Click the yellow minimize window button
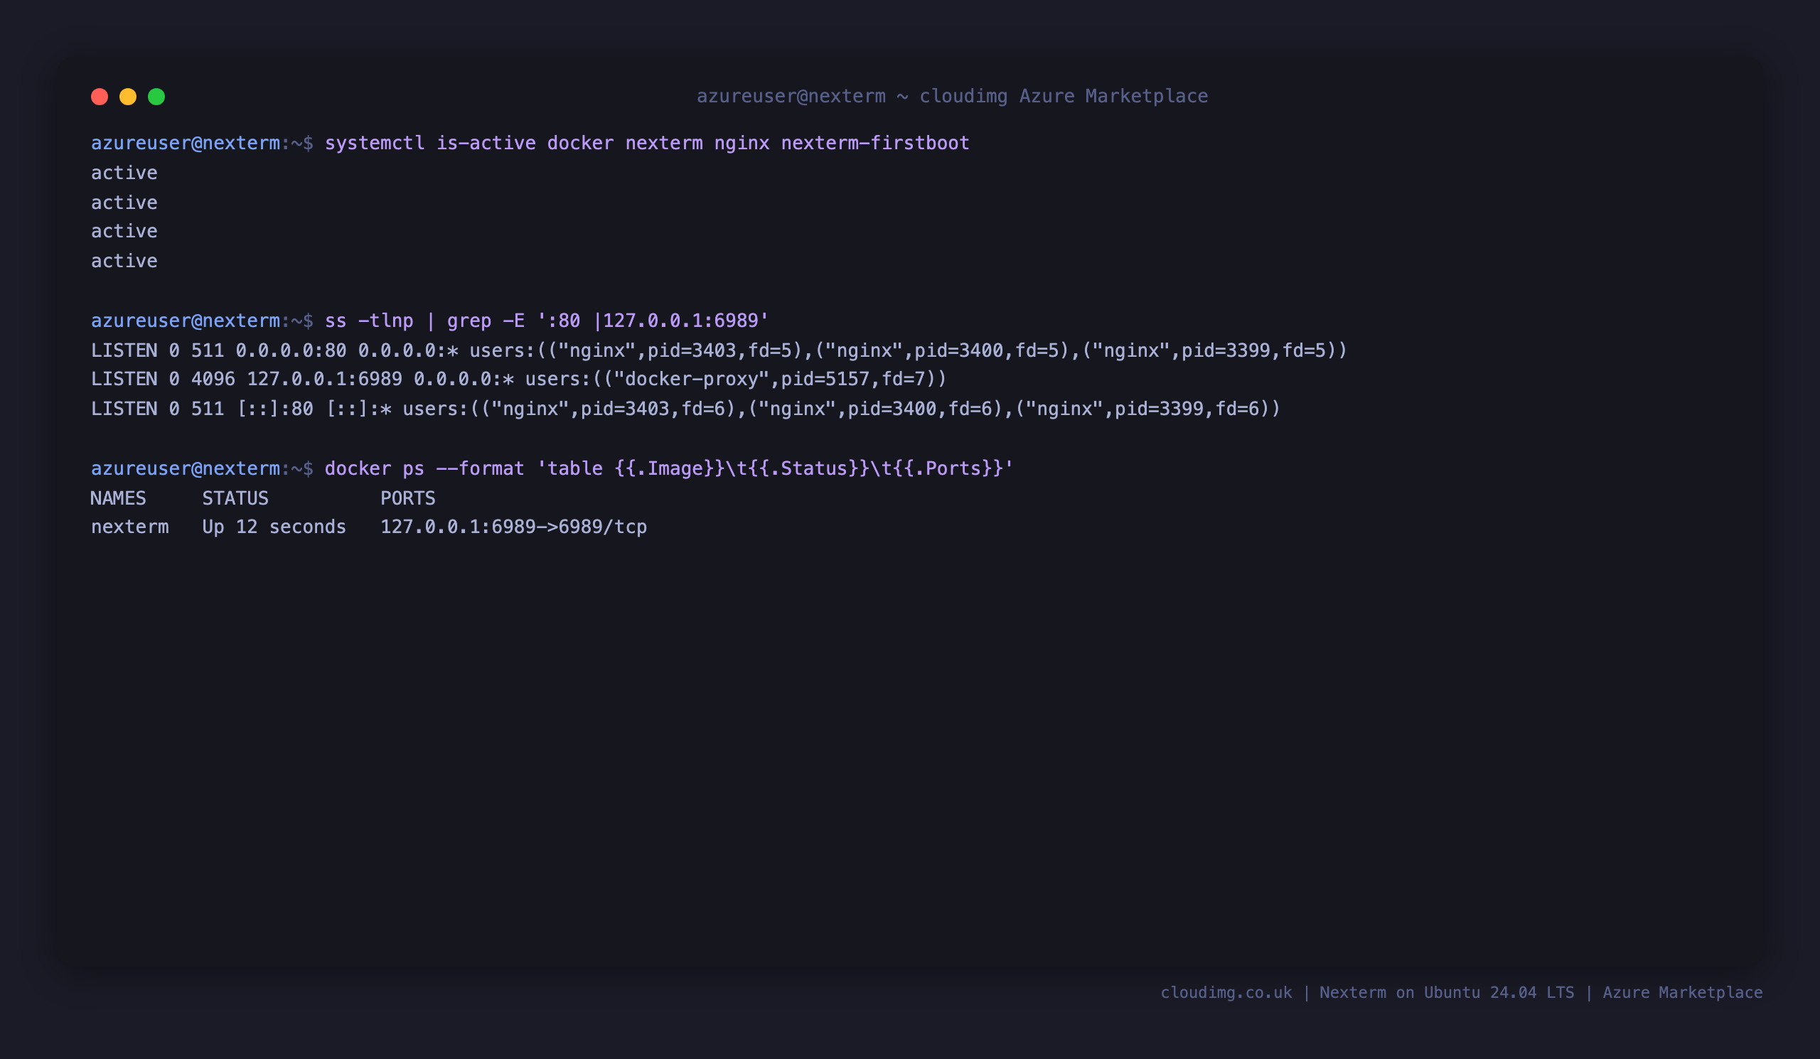 (128, 97)
